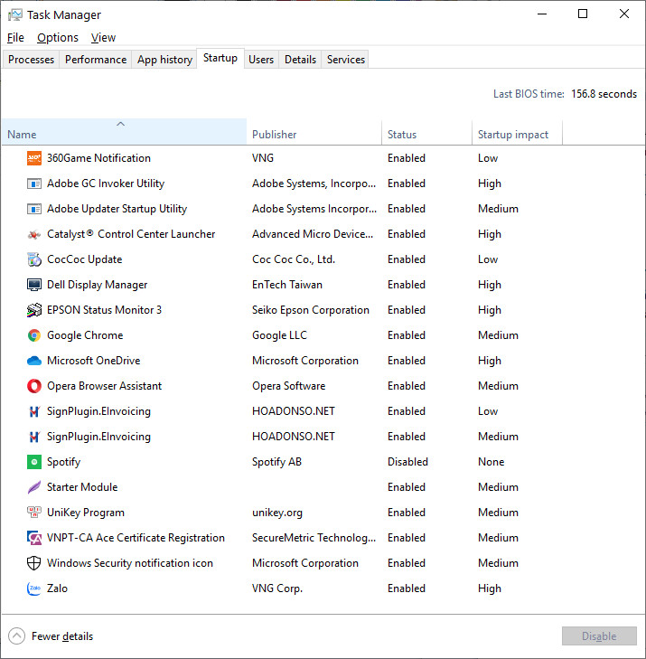The width and height of the screenshot is (646, 659).
Task: Open the Options menu
Action: [x=58, y=38]
